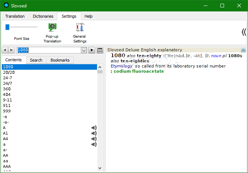This screenshot has height=173, width=248.
Task: Click the word list scrollbar thumb
Action: tap(100, 72)
